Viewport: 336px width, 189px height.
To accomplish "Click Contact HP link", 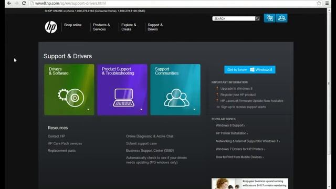I will [56, 136].
